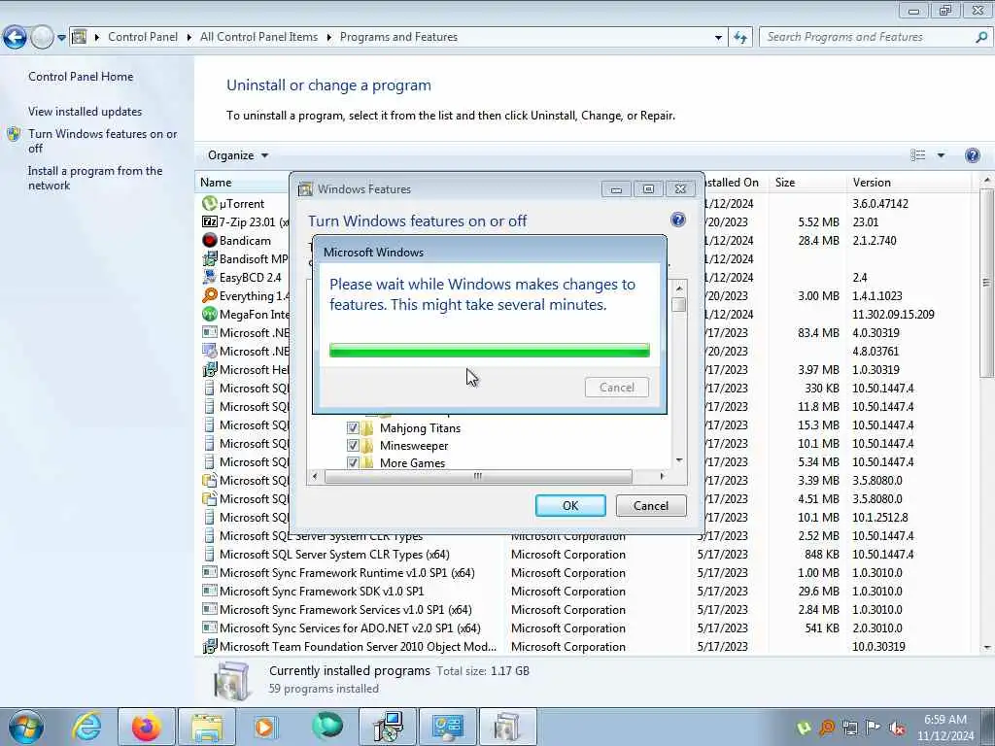Toggle the More Games checkbox
Viewport: 995px width, 746px height.
(353, 463)
